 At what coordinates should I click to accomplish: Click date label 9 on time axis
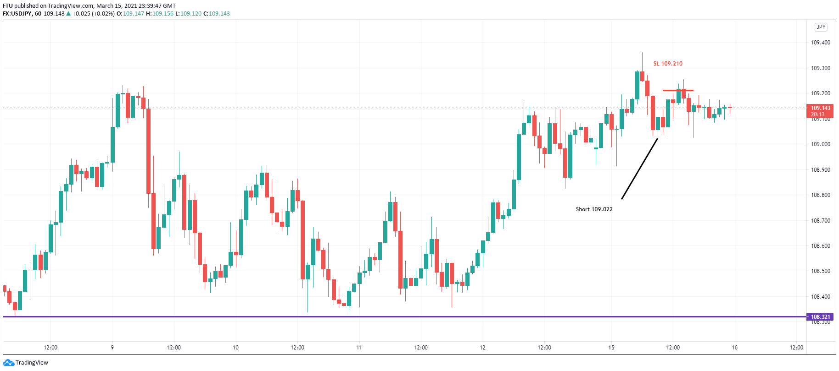pos(112,348)
